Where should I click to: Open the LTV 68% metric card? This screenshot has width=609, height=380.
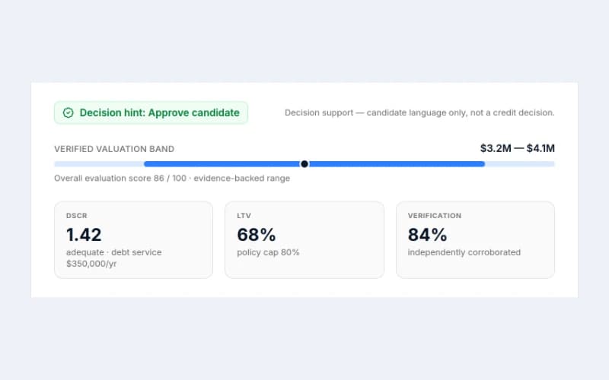[304, 239]
